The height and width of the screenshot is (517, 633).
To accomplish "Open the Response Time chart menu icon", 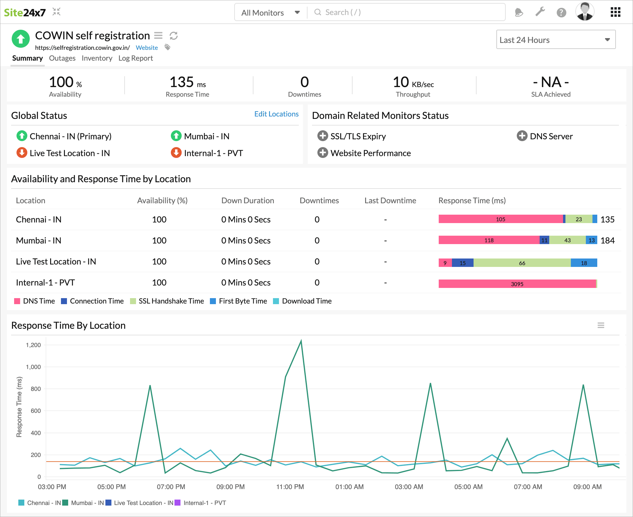I will (601, 325).
